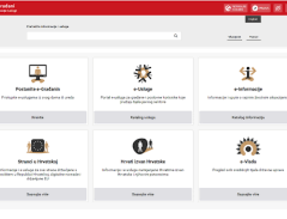
Task: Open the Hrvati izvan Hrvatske title
Action: click(143, 162)
